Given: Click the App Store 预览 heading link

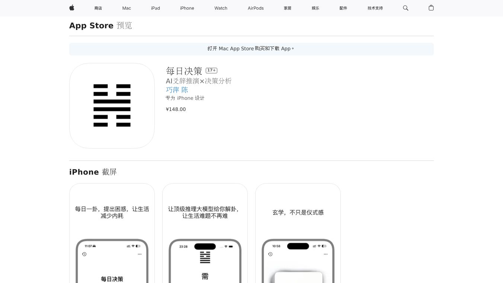Looking at the screenshot, I should [100, 26].
